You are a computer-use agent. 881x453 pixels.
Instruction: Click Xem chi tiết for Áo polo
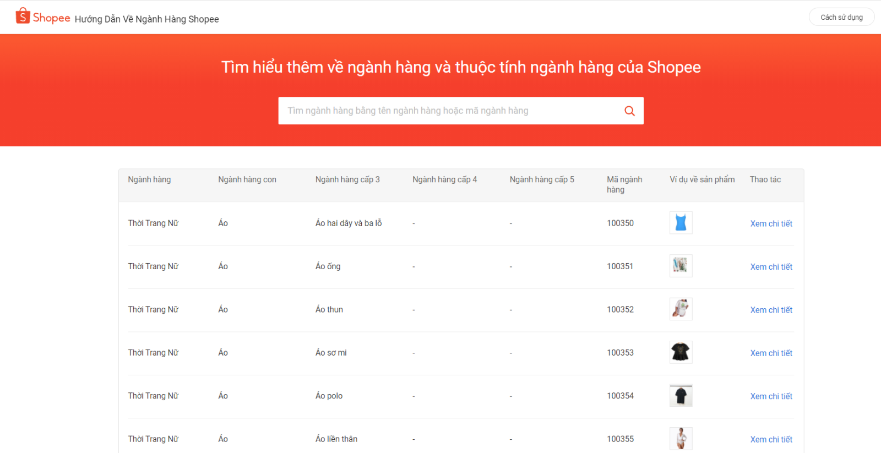click(x=771, y=396)
